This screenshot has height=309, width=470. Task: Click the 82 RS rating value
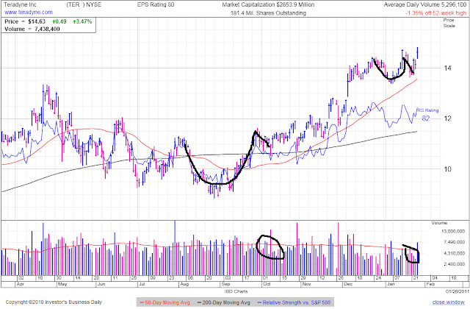point(426,118)
